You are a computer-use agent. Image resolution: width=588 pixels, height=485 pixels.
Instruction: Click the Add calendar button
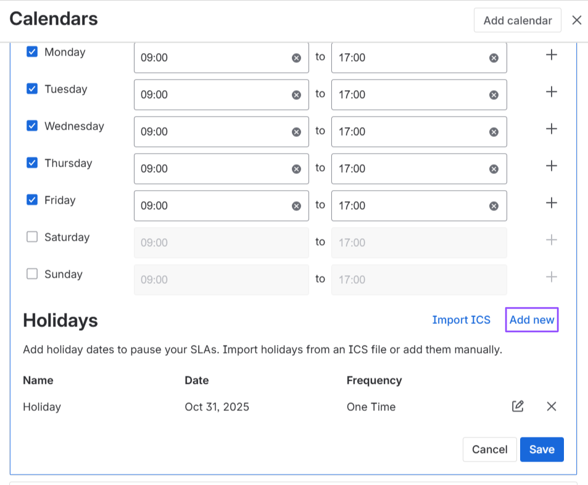pyautogui.click(x=517, y=20)
